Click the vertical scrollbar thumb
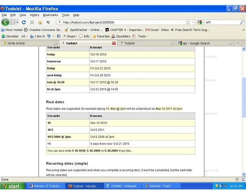The height and width of the screenshot is (191, 246). pos(244,97)
